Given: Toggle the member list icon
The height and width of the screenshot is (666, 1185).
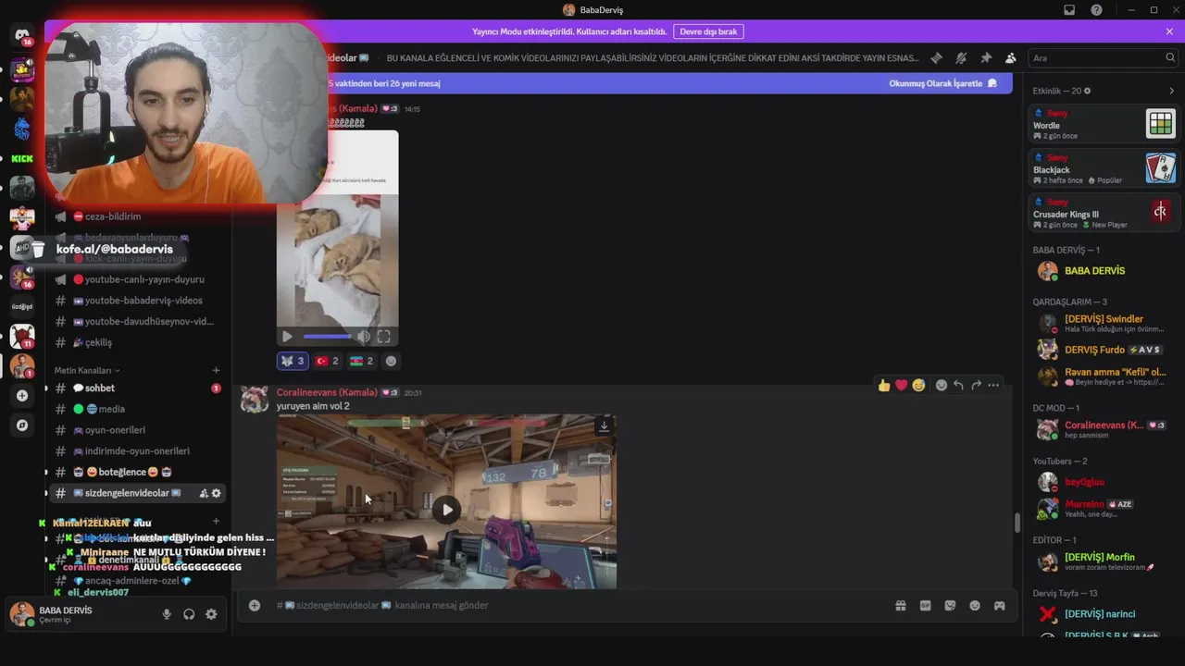Looking at the screenshot, I should pos(1010,57).
